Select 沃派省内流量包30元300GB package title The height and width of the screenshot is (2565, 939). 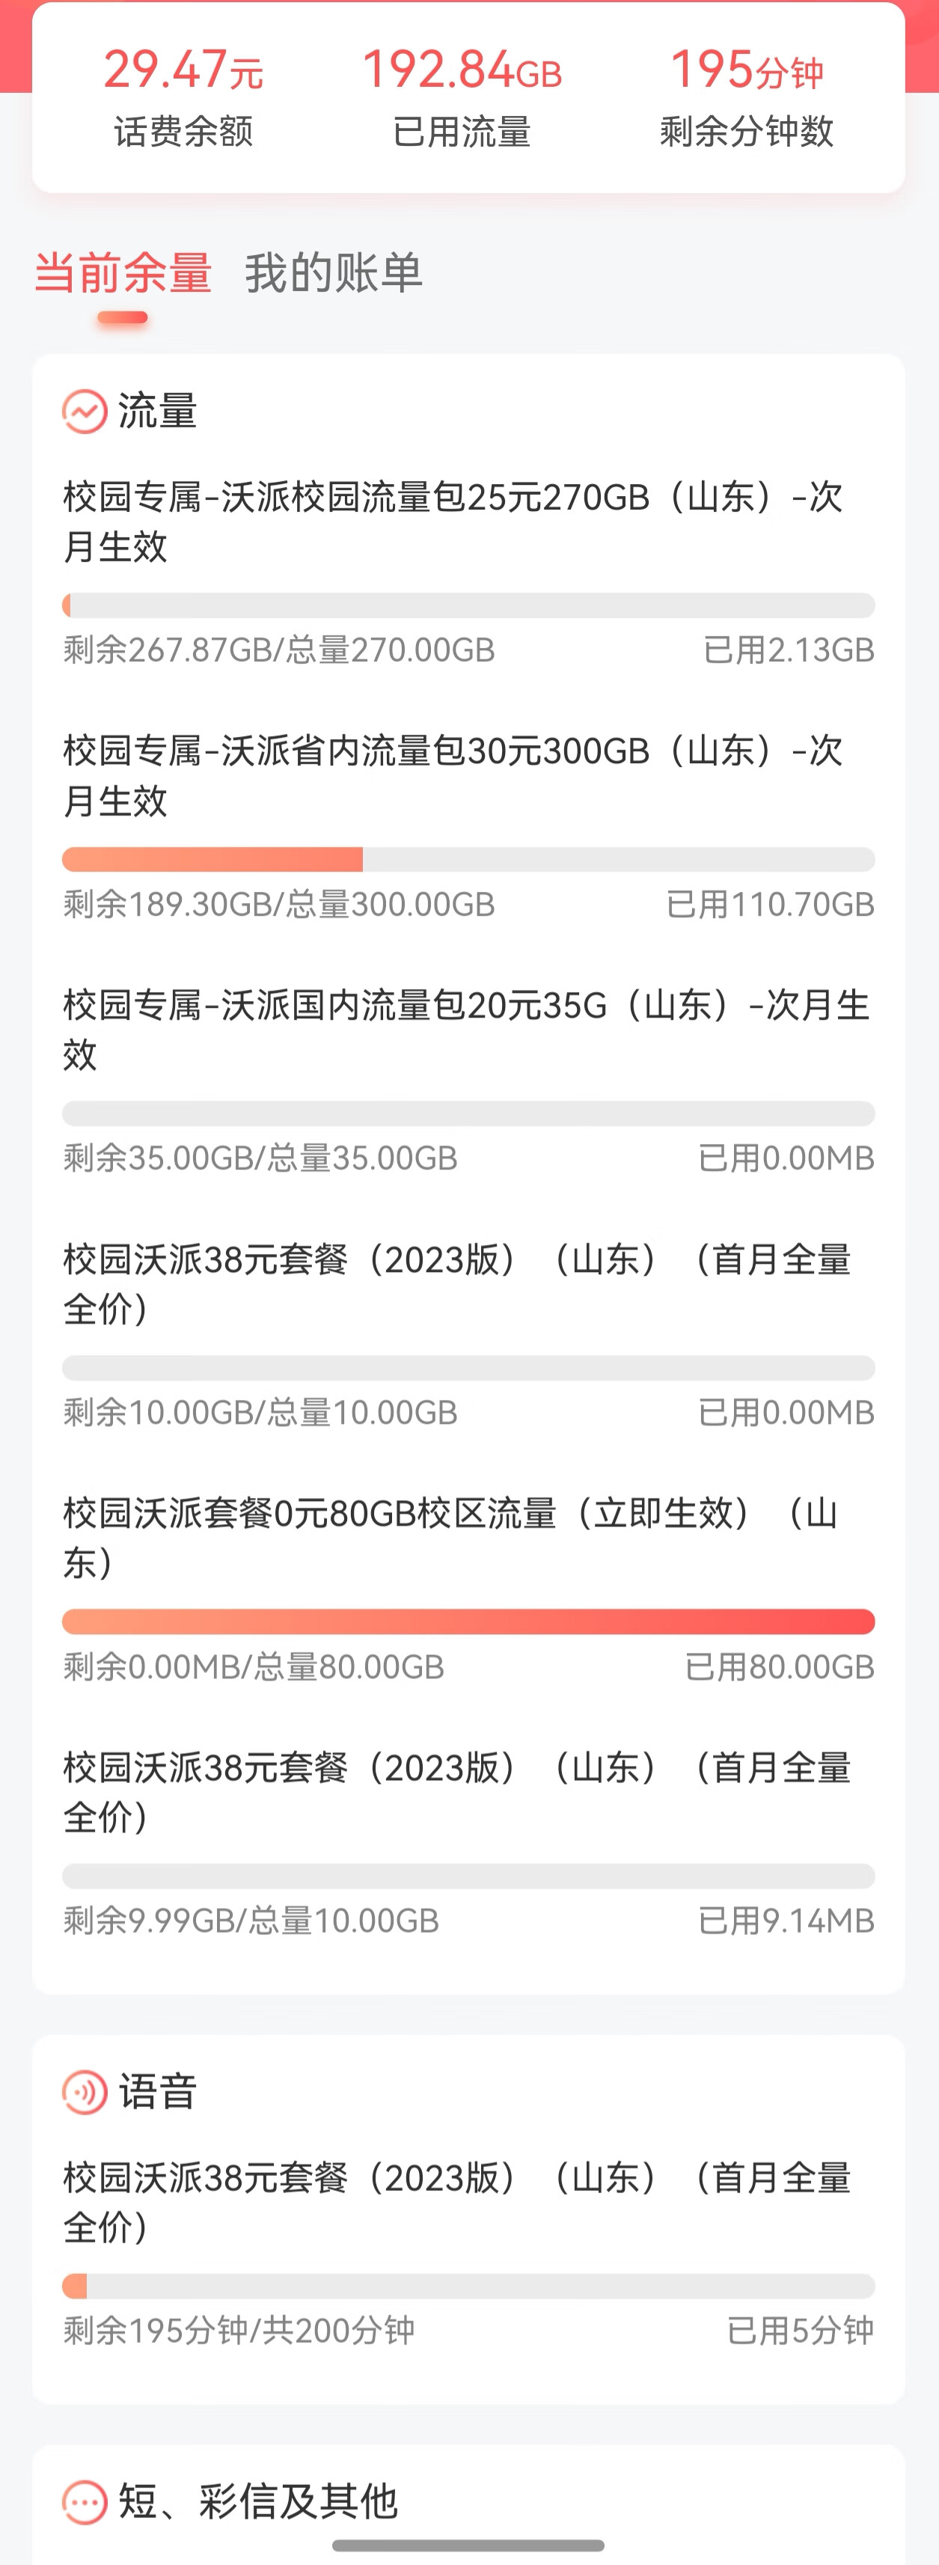(x=453, y=774)
